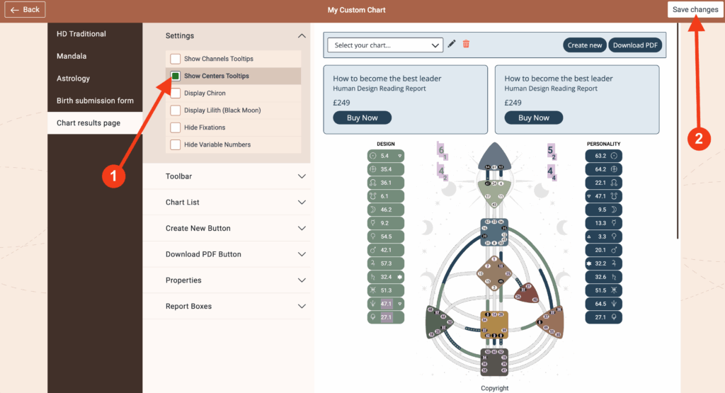
Task: Open the Mandala sidebar tab
Action: (72, 56)
